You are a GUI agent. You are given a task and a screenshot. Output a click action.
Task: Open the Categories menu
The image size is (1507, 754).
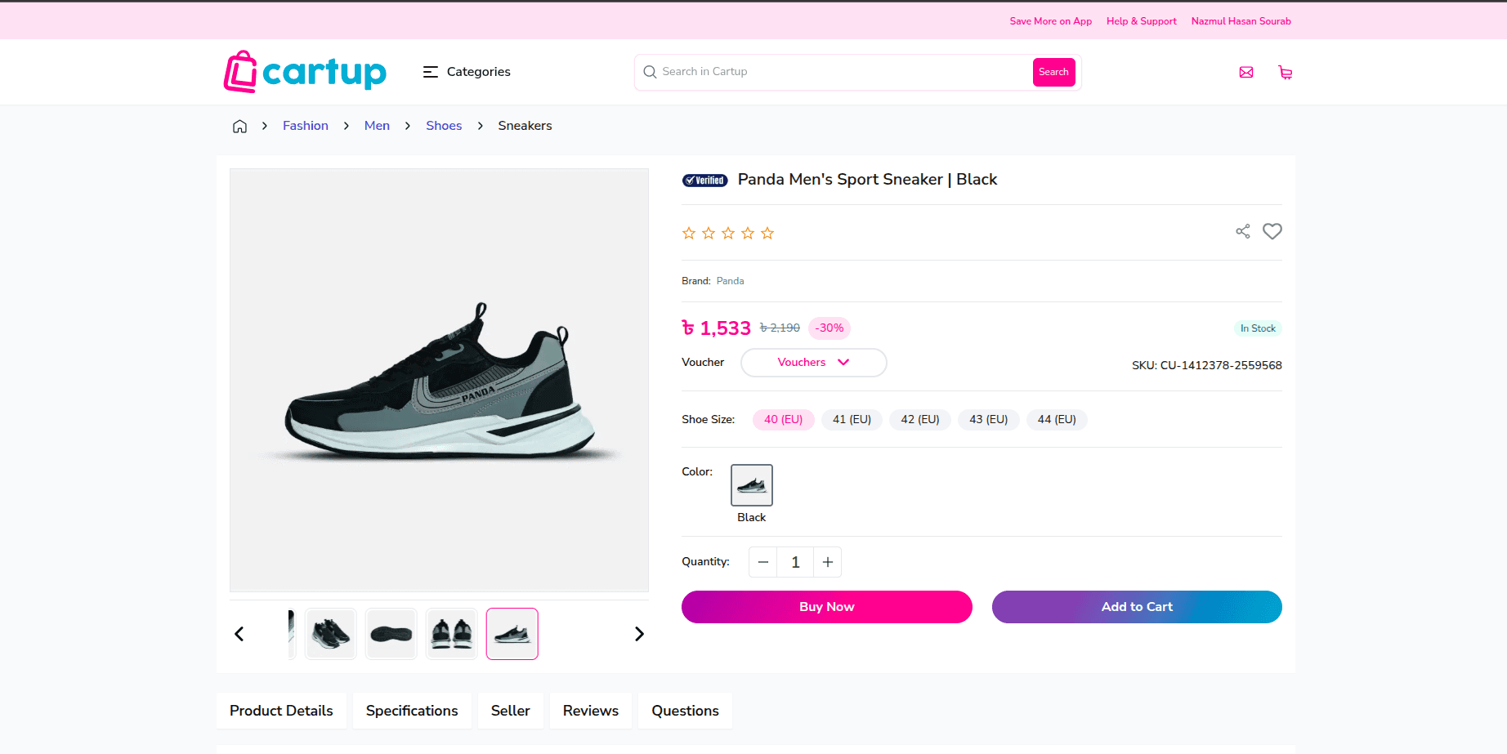click(467, 72)
